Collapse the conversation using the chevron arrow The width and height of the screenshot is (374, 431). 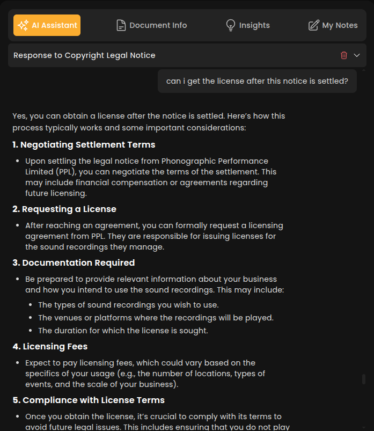(x=357, y=55)
